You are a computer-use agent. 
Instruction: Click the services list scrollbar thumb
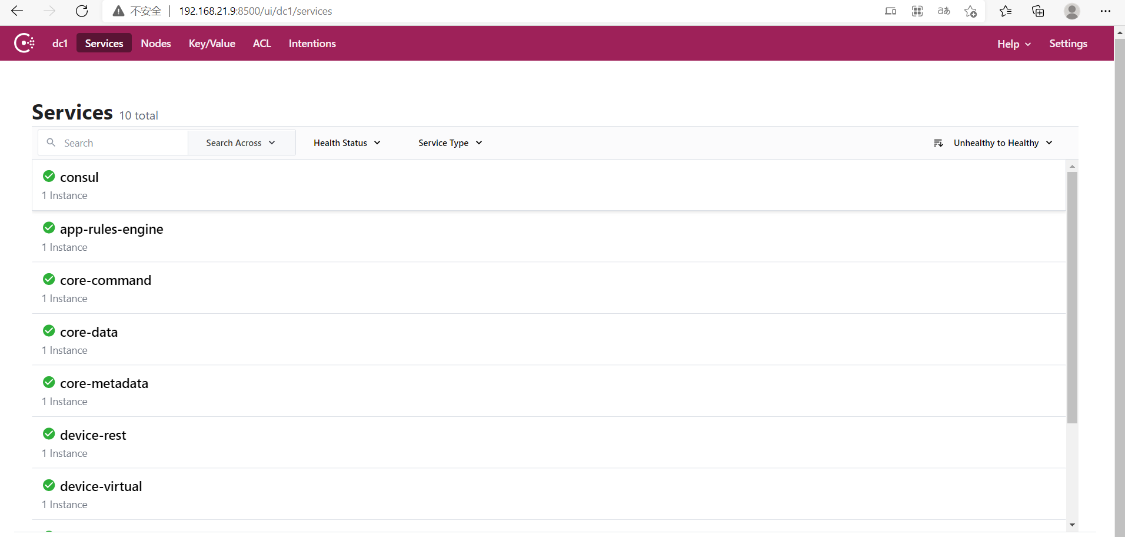coord(1072,297)
